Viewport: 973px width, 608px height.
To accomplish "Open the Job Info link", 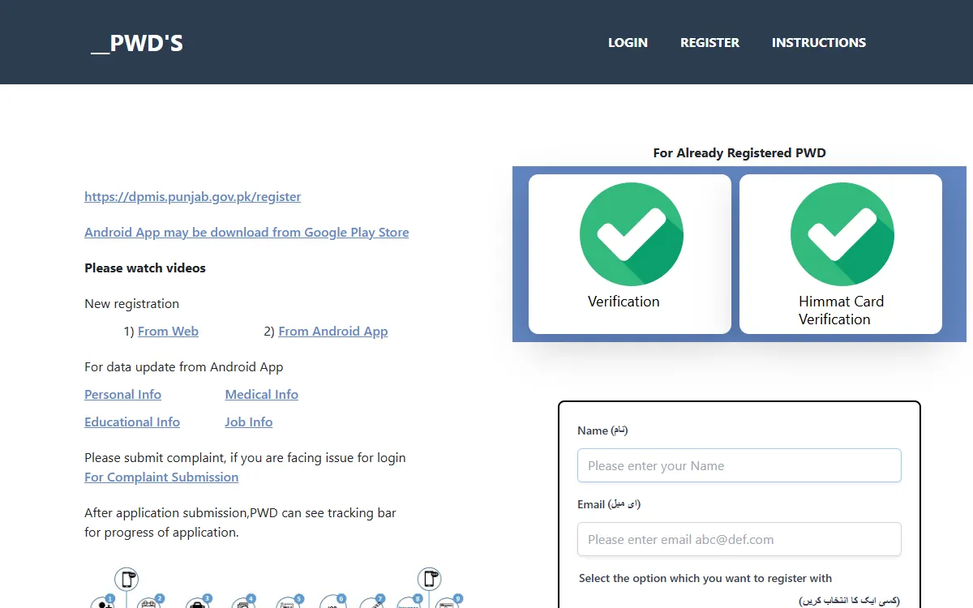I will (249, 422).
